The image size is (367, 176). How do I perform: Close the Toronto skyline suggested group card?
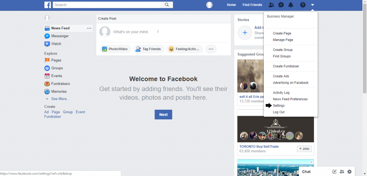click(311, 162)
